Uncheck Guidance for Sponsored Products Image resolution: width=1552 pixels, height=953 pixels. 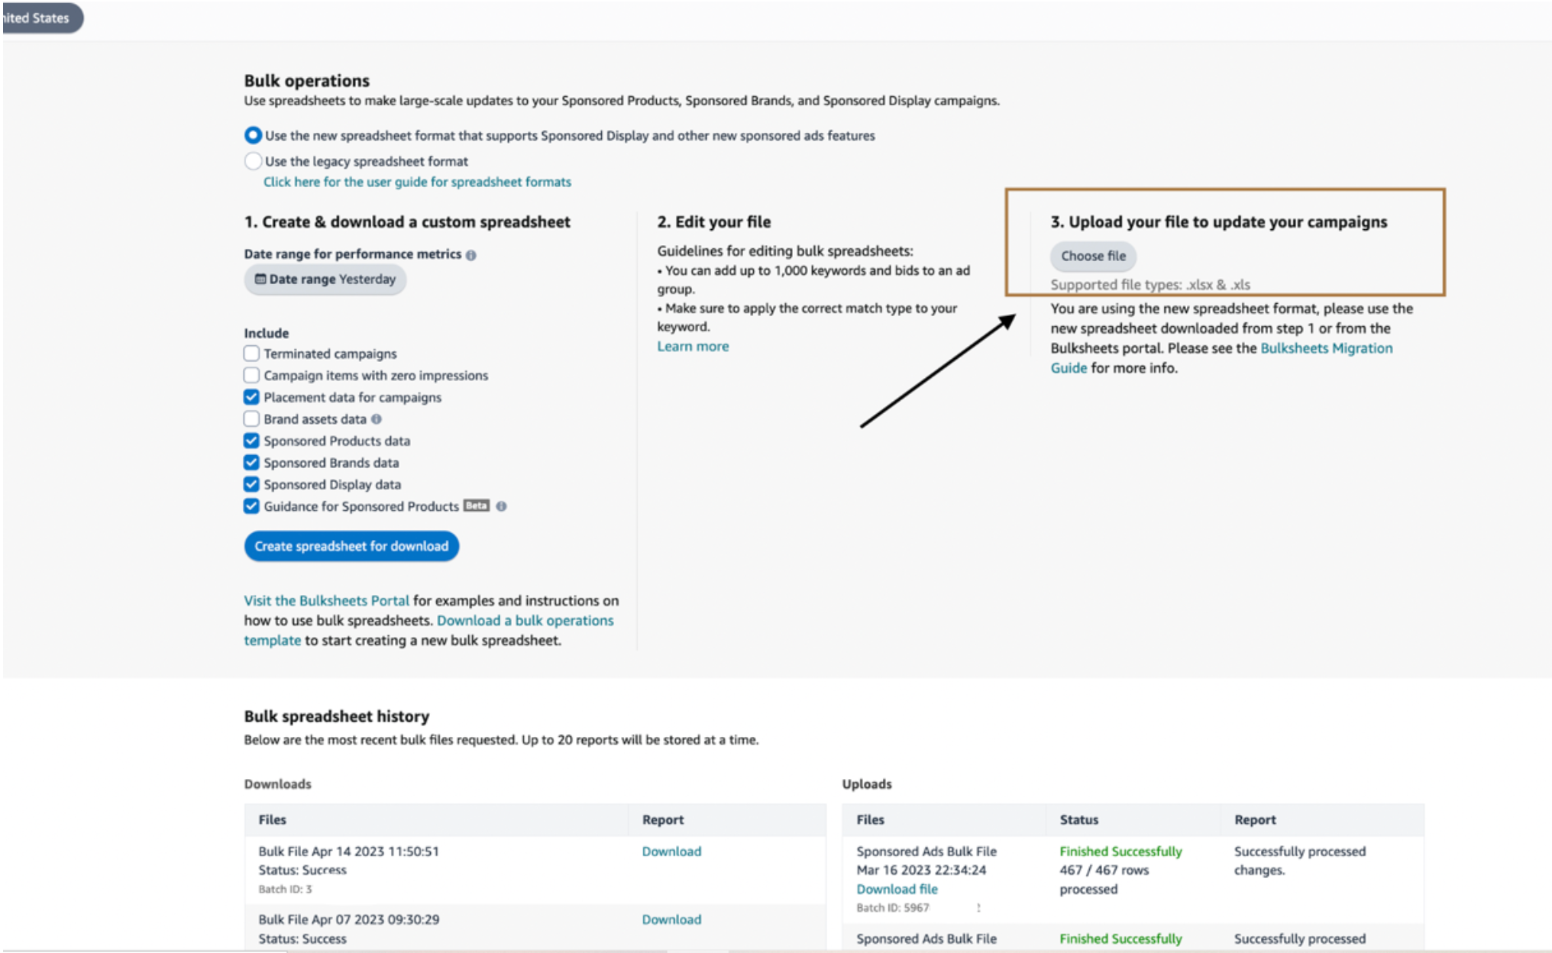251,506
